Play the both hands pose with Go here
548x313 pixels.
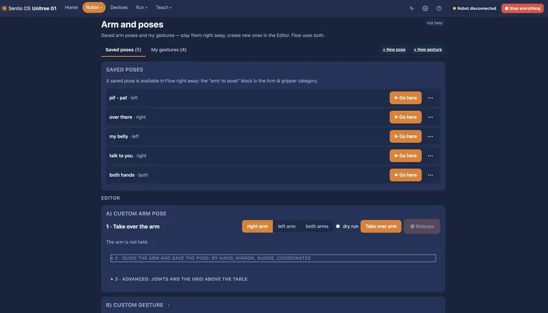(406, 175)
